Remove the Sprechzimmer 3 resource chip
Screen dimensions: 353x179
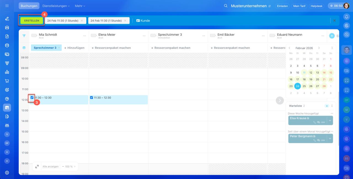pyautogui.click(x=59, y=48)
